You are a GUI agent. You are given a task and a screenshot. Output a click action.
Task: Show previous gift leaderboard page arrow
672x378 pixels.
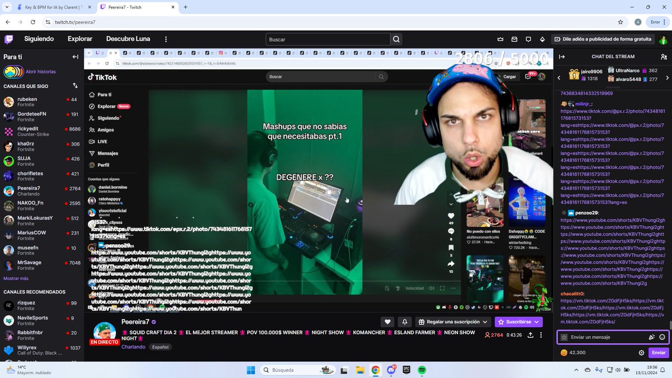click(x=558, y=78)
